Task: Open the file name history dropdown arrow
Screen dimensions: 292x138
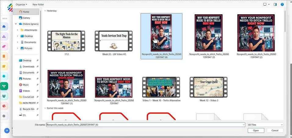Action: 244,125
